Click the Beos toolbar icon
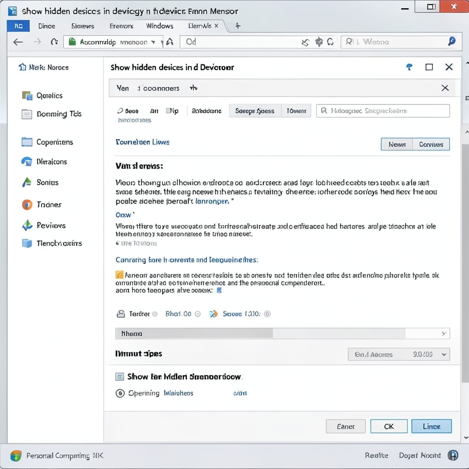This screenshot has height=469, width=469. (x=120, y=111)
